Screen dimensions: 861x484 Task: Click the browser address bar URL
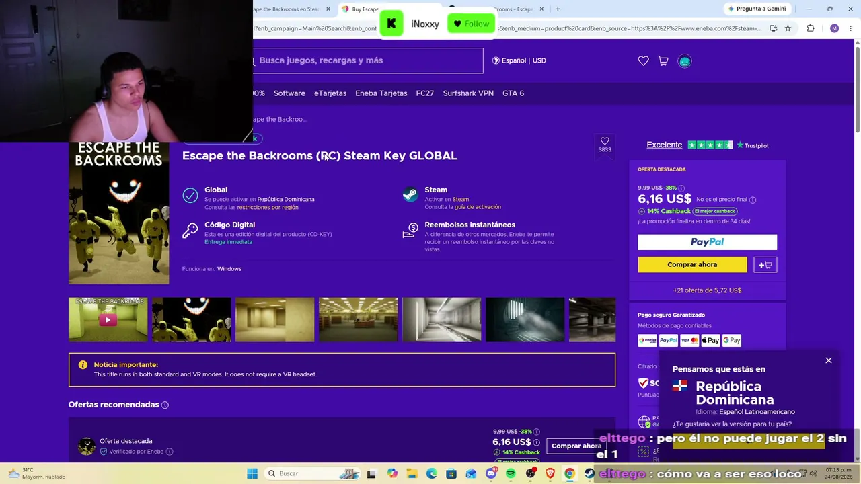tap(506, 28)
